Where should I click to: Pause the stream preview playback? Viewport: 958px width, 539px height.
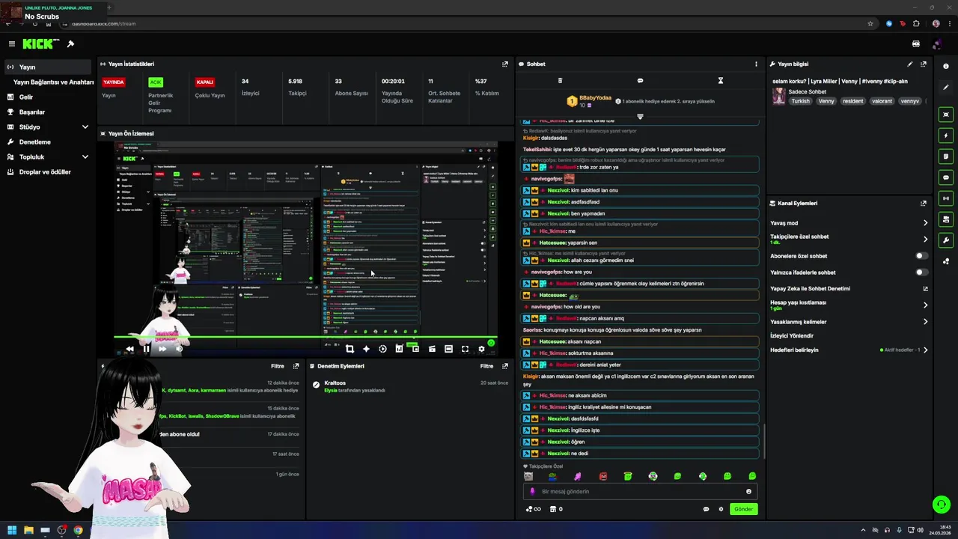tap(146, 349)
